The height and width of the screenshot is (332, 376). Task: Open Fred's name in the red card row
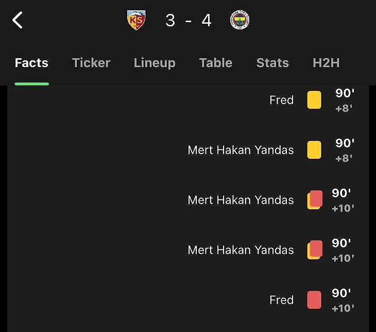pos(281,300)
